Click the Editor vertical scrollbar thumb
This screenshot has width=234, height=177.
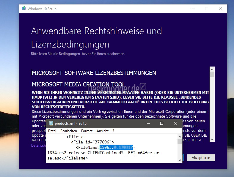[x=180, y=141]
